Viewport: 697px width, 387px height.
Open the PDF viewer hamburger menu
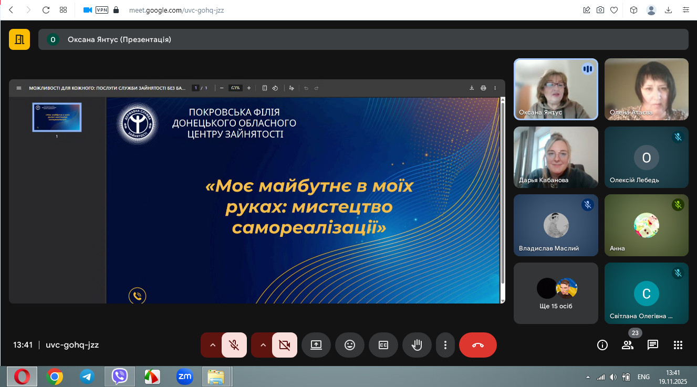(19, 88)
